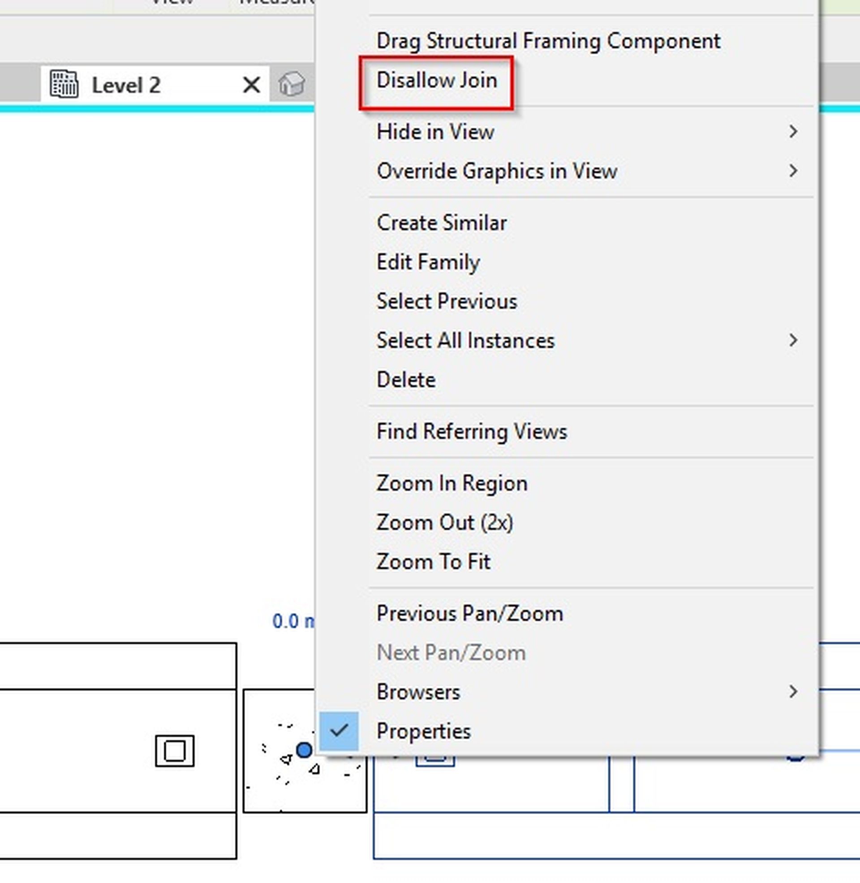Select Zoom To Fit

(x=433, y=562)
